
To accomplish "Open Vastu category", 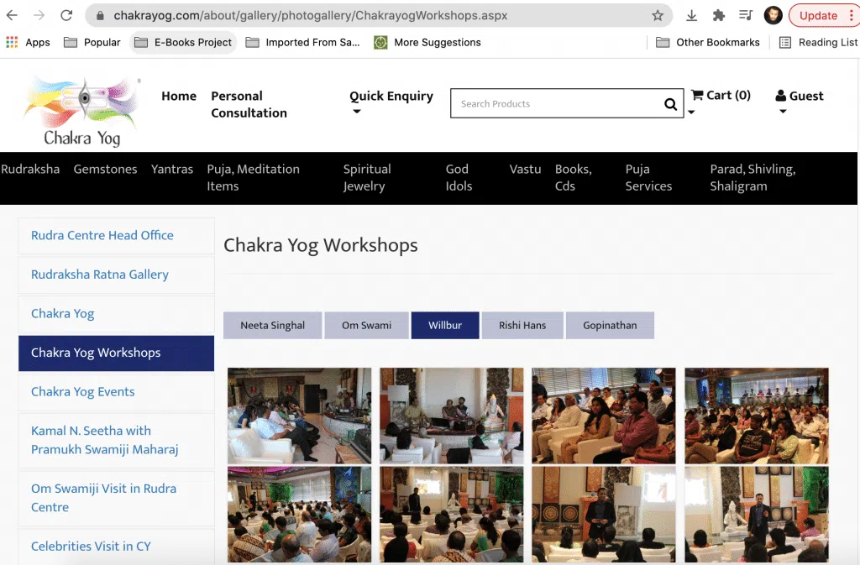I will [525, 169].
